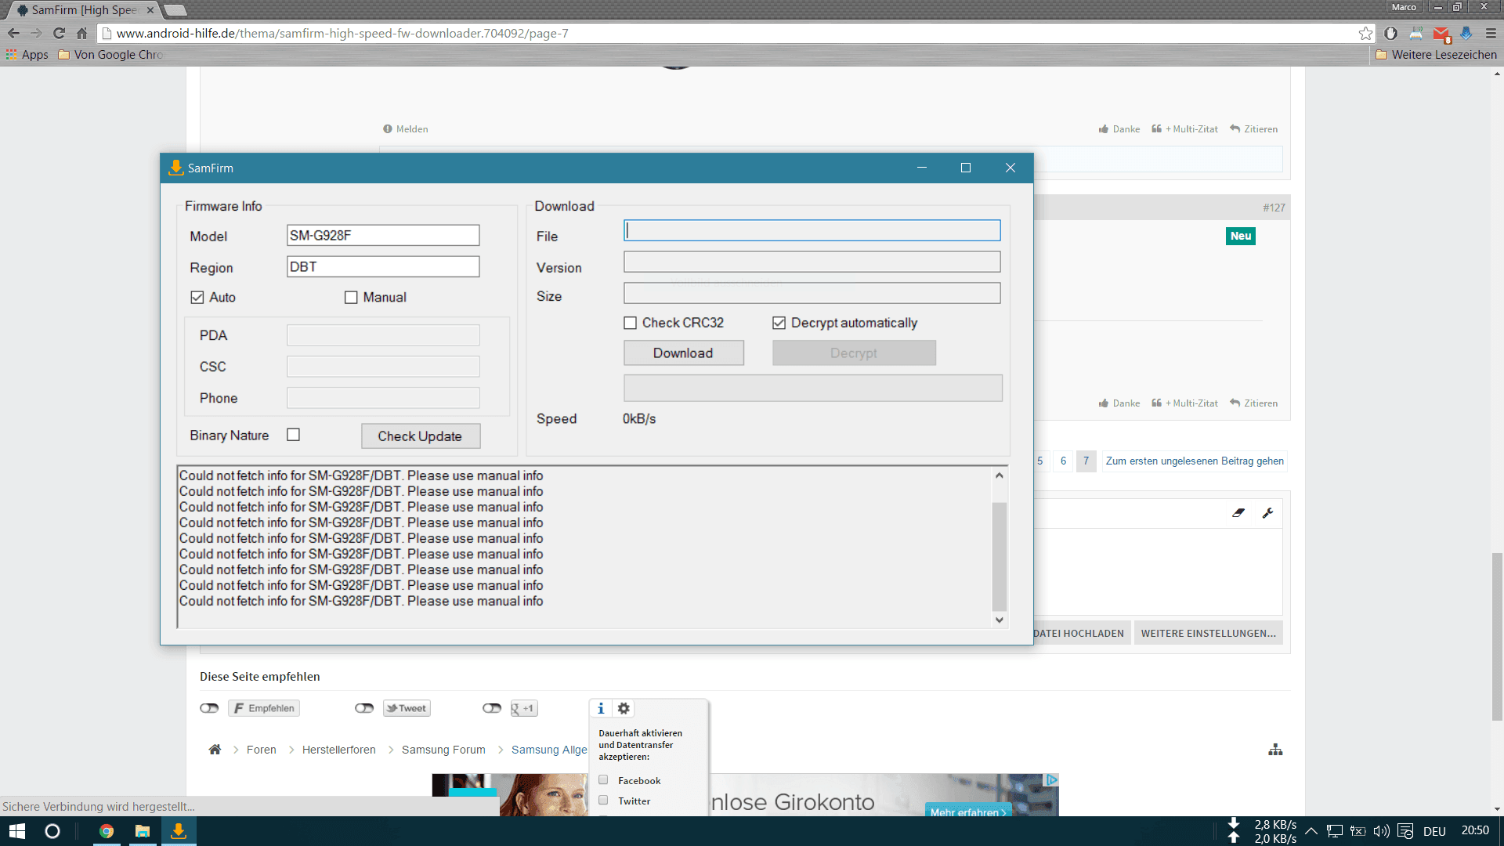Go to the Chrome home page icon
Screen dimensions: 1504x846
[81, 34]
